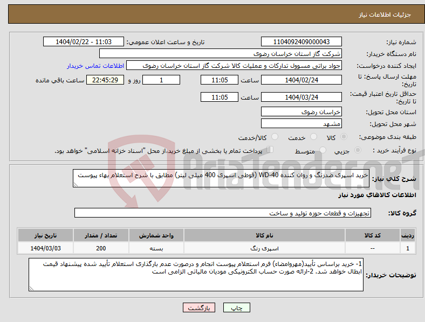Click the response deadline time field 11:05
This screenshot has height=322, width=425.
220,80
